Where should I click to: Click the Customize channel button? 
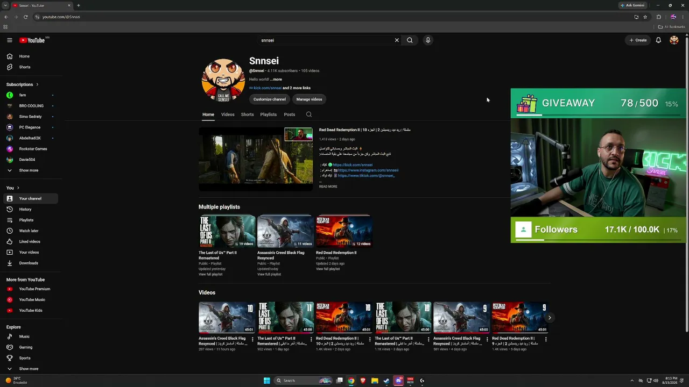pyautogui.click(x=270, y=99)
